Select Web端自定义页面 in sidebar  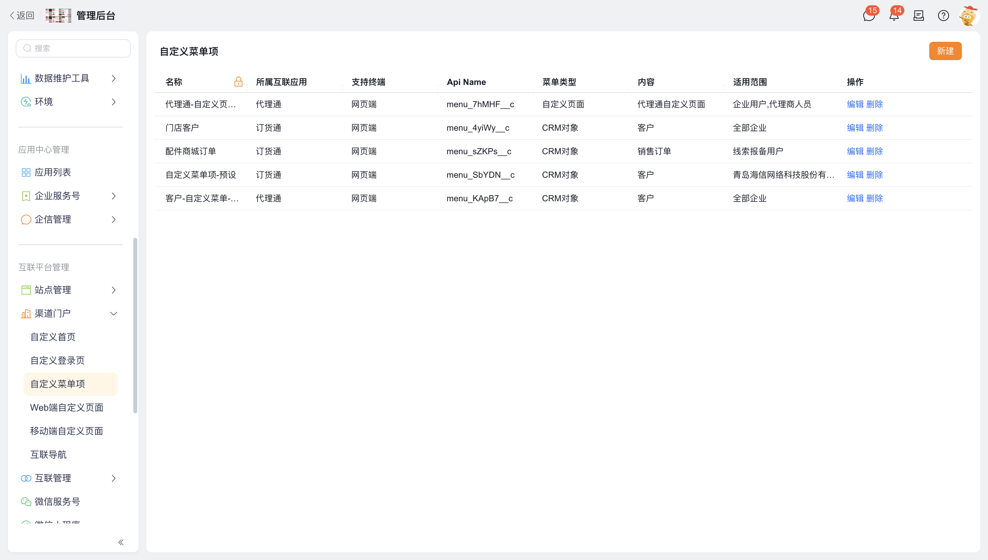[67, 408]
